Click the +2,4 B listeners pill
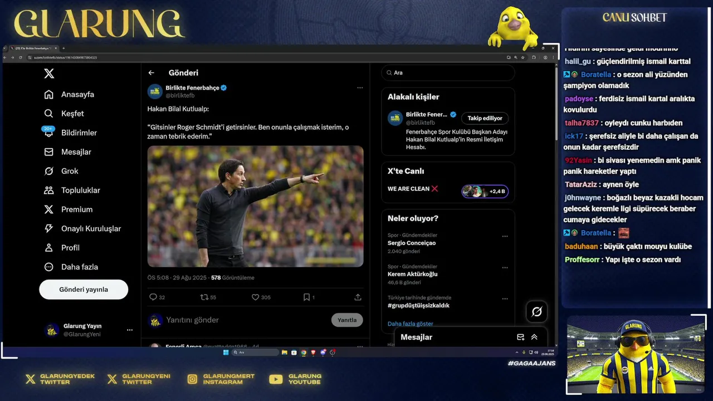This screenshot has height=401, width=713. (x=485, y=192)
